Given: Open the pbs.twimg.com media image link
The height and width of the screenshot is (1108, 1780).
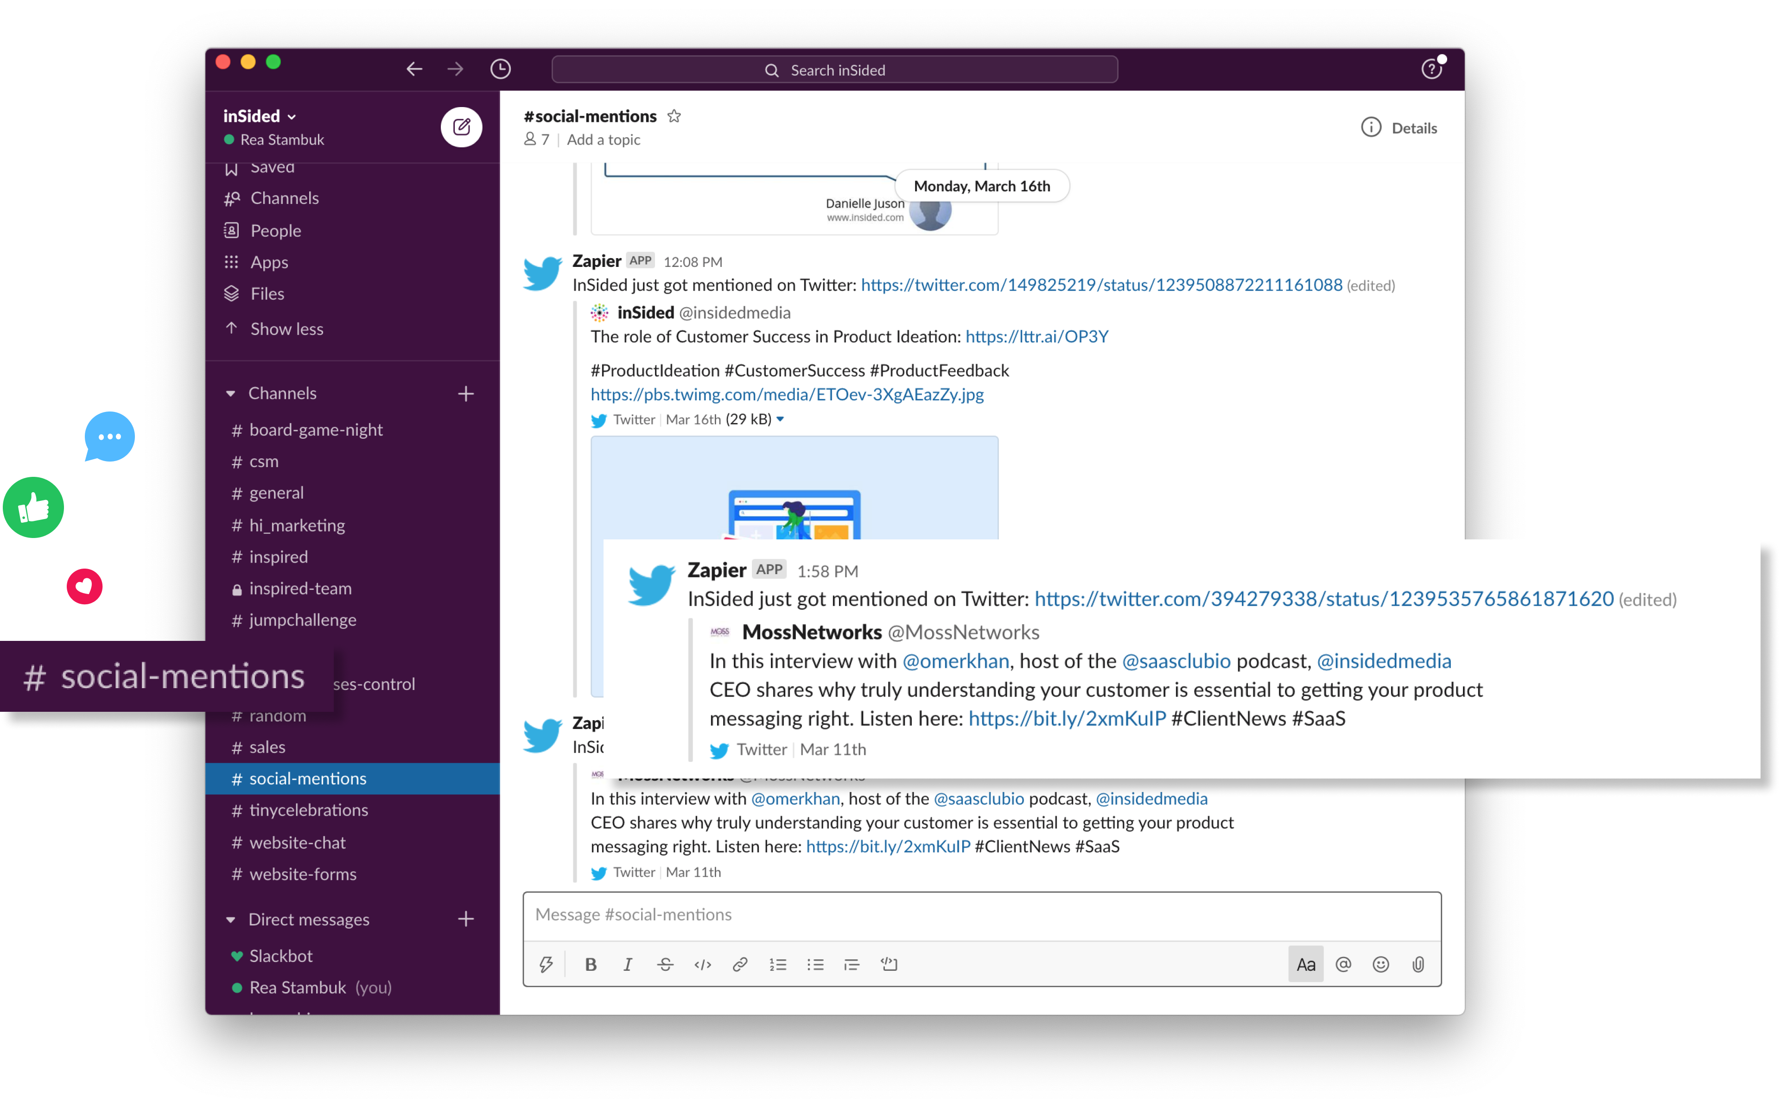Looking at the screenshot, I should pyautogui.click(x=787, y=394).
